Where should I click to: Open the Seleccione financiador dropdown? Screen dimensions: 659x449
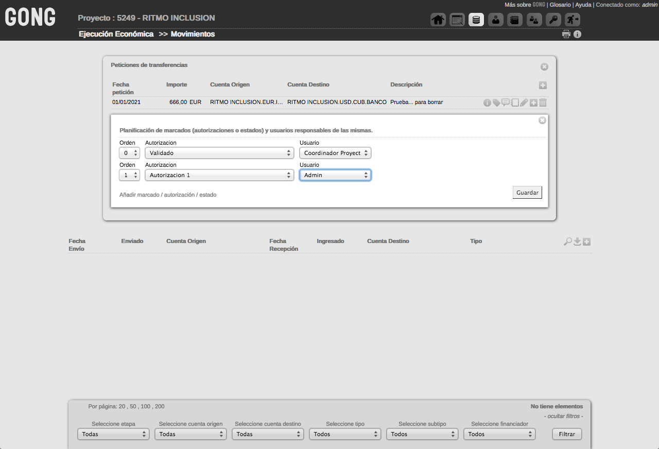[x=499, y=434]
